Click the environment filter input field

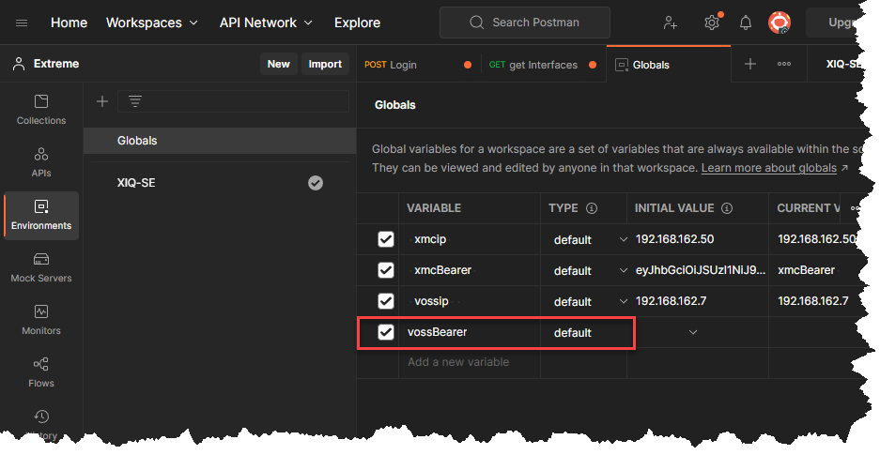tap(233, 101)
